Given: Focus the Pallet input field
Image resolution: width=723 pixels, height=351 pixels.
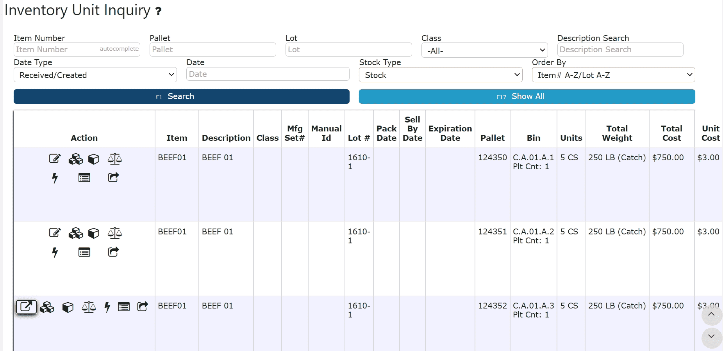Looking at the screenshot, I should tap(213, 50).
